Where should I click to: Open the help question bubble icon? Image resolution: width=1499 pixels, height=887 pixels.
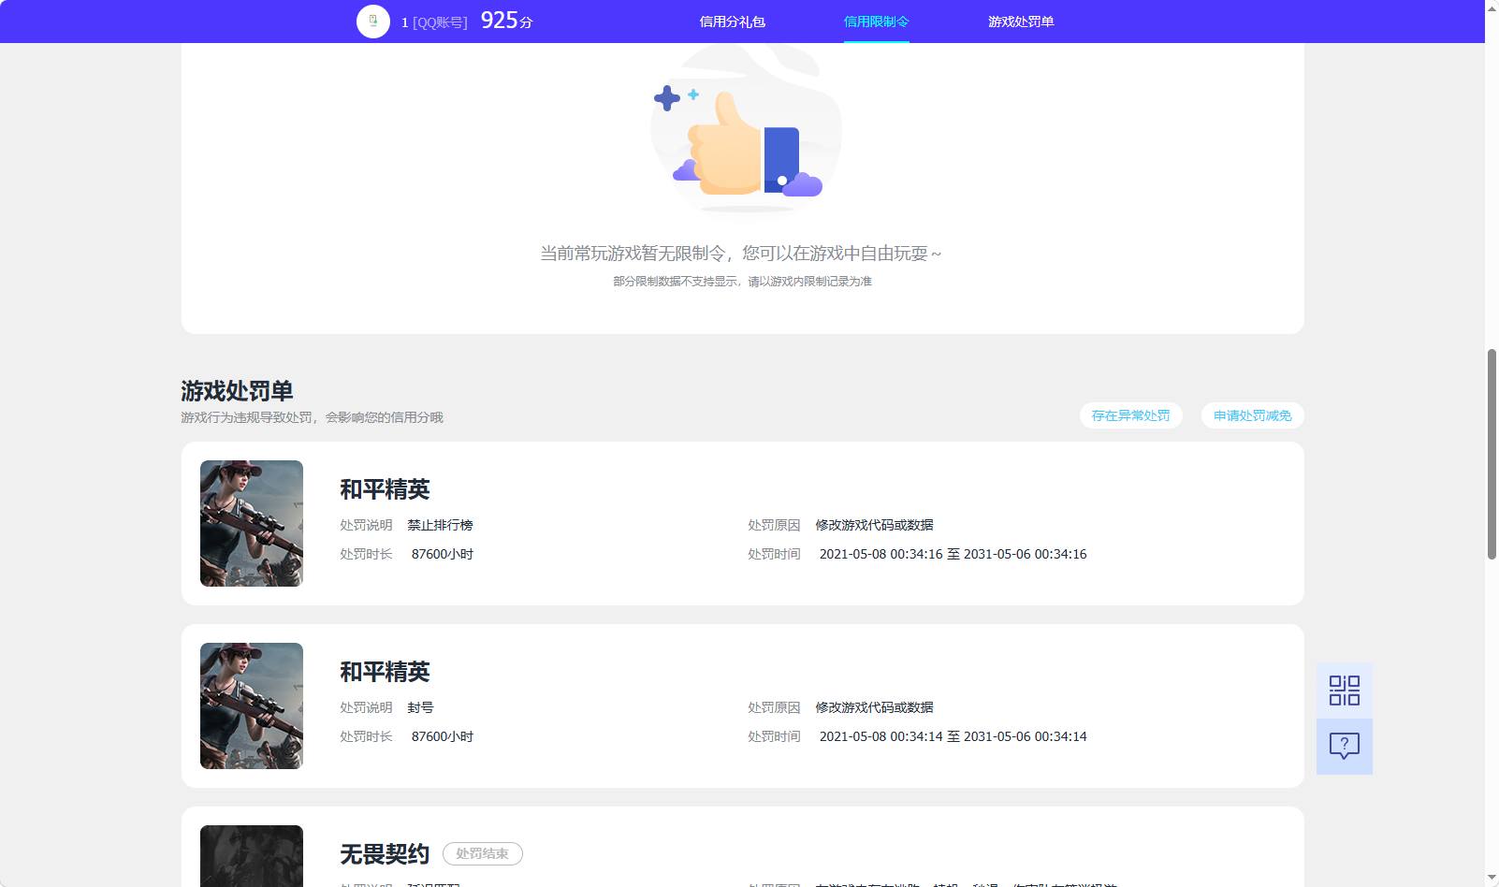pos(1345,746)
